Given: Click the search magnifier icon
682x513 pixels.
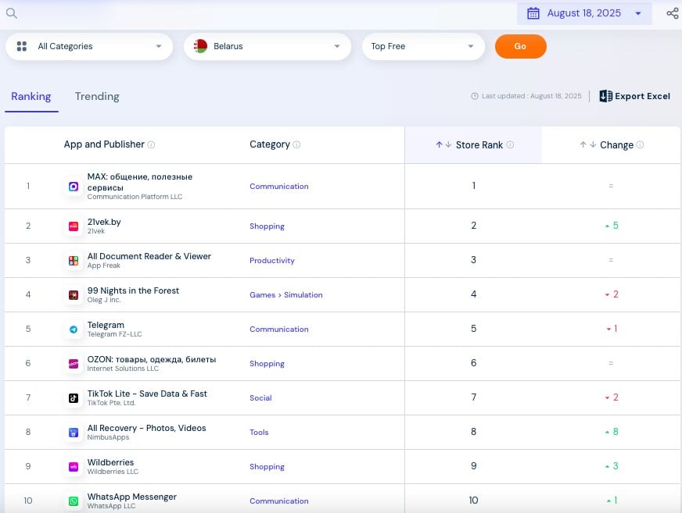Looking at the screenshot, I should (12, 13).
